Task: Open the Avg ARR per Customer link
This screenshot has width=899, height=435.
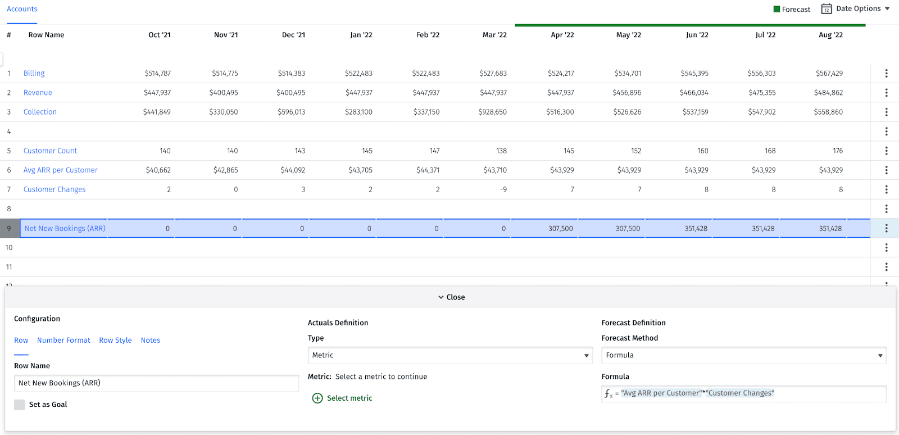Action: click(x=60, y=170)
